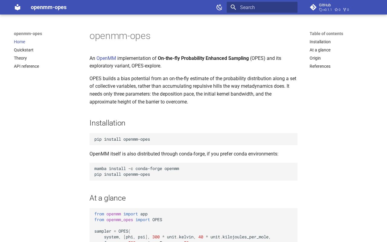Click the Table of contents label
This screenshot has height=242, width=387.
pyautogui.click(x=326, y=34)
